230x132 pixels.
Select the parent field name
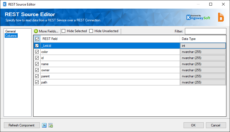45,76
